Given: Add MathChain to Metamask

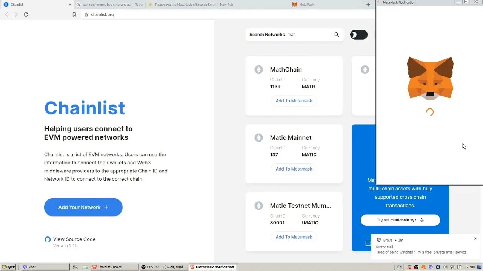Looking at the screenshot, I should [294, 101].
